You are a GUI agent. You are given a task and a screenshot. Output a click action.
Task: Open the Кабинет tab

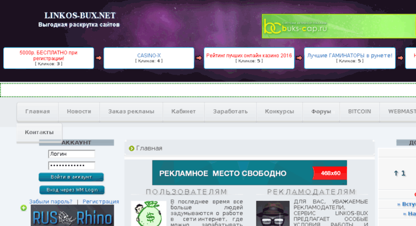(184, 112)
